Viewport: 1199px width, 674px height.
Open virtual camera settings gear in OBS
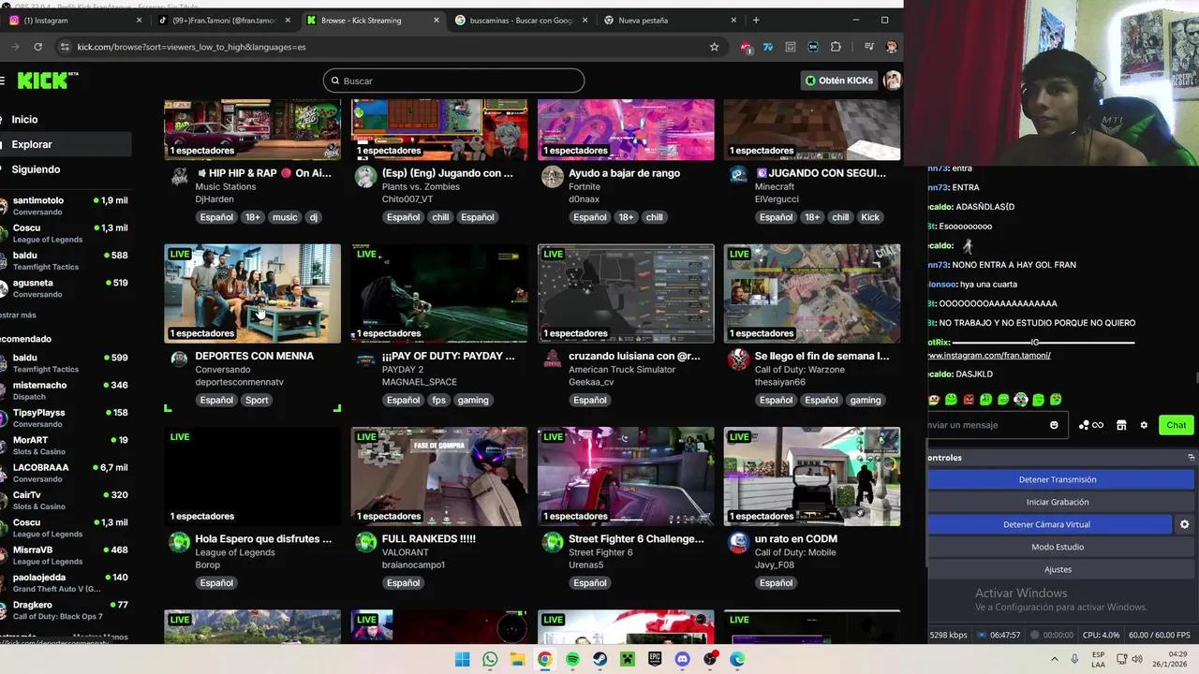[x=1185, y=524]
